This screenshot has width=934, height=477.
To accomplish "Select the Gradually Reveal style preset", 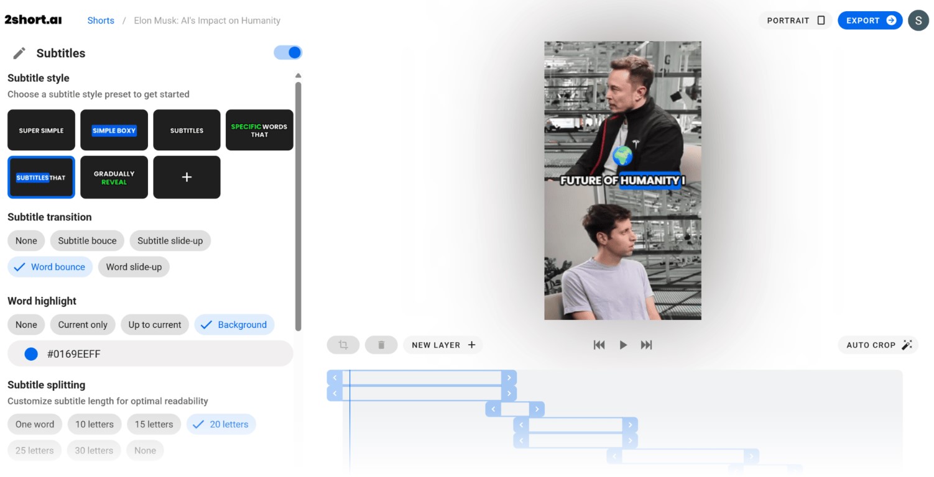I will click(x=114, y=177).
